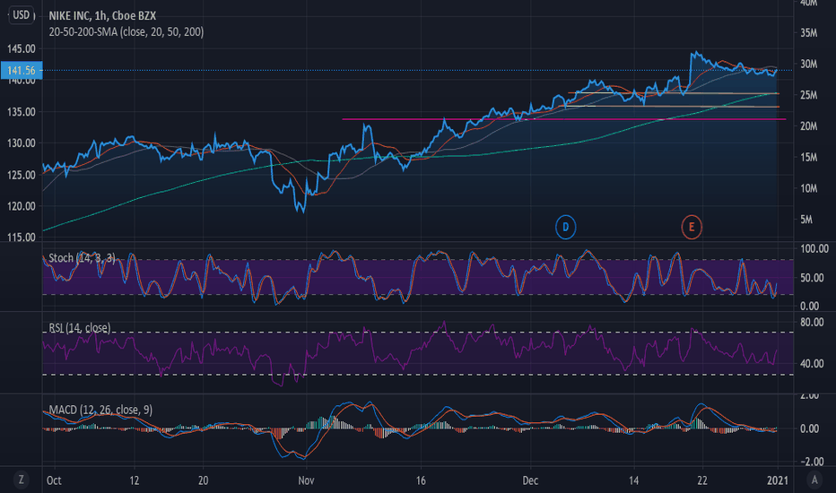Select the MACD (12, 26, close, 9) label
Image resolution: width=836 pixels, height=493 pixels.
(x=100, y=410)
